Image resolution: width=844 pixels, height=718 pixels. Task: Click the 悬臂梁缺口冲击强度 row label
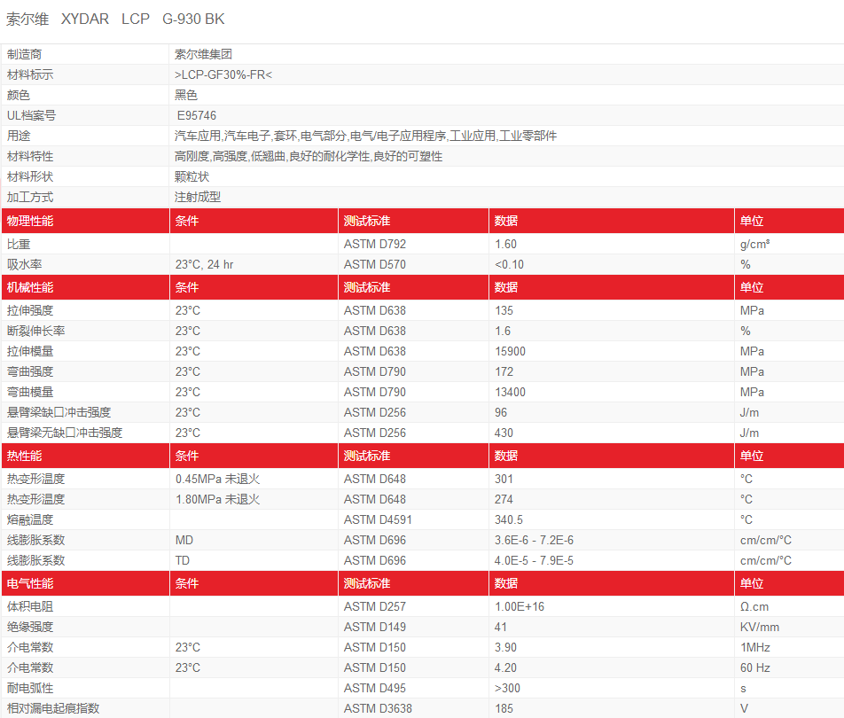[59, 413]
